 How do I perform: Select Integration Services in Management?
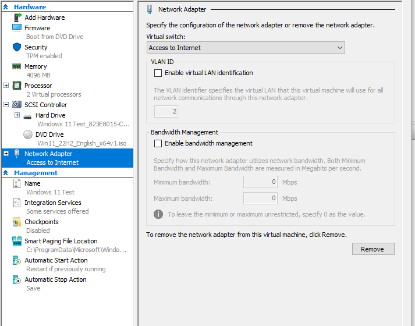pyautogui.click(x=52, y=203)
